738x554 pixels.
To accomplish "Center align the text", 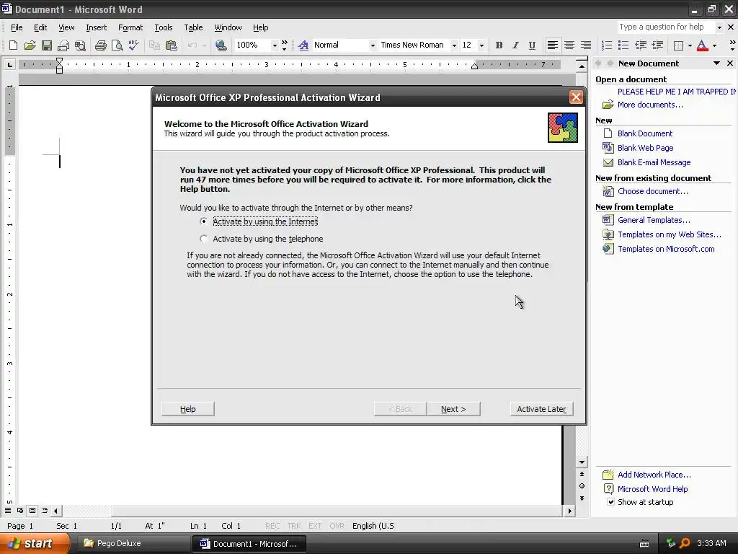I will tap(569, 45).
